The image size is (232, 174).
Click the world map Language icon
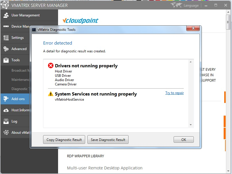click(x=176, y=5)
